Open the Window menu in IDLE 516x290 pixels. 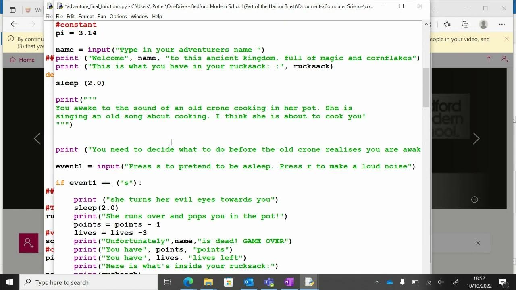point(139,16)
